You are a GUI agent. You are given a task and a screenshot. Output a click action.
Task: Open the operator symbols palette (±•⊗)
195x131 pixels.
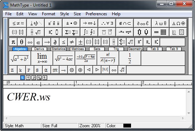pos(71,23)
